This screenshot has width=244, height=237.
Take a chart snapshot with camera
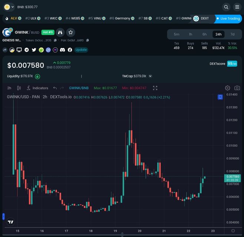point(237,88)
